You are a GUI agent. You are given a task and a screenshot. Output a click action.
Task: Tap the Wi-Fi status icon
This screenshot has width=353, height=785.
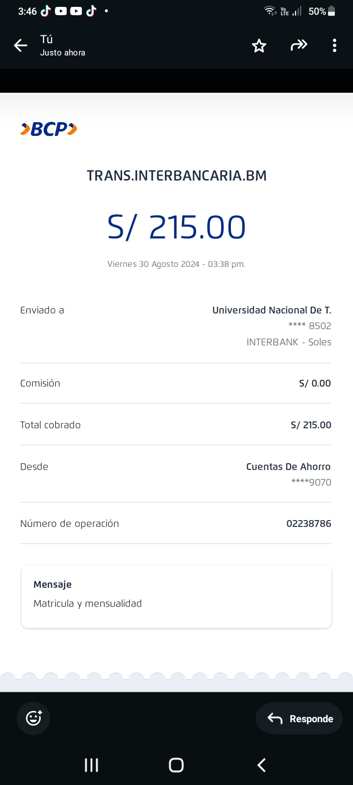point(270,11)
